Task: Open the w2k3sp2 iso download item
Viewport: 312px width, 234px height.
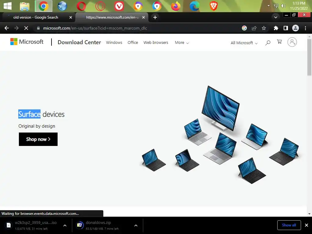Action: coord(32,225)
